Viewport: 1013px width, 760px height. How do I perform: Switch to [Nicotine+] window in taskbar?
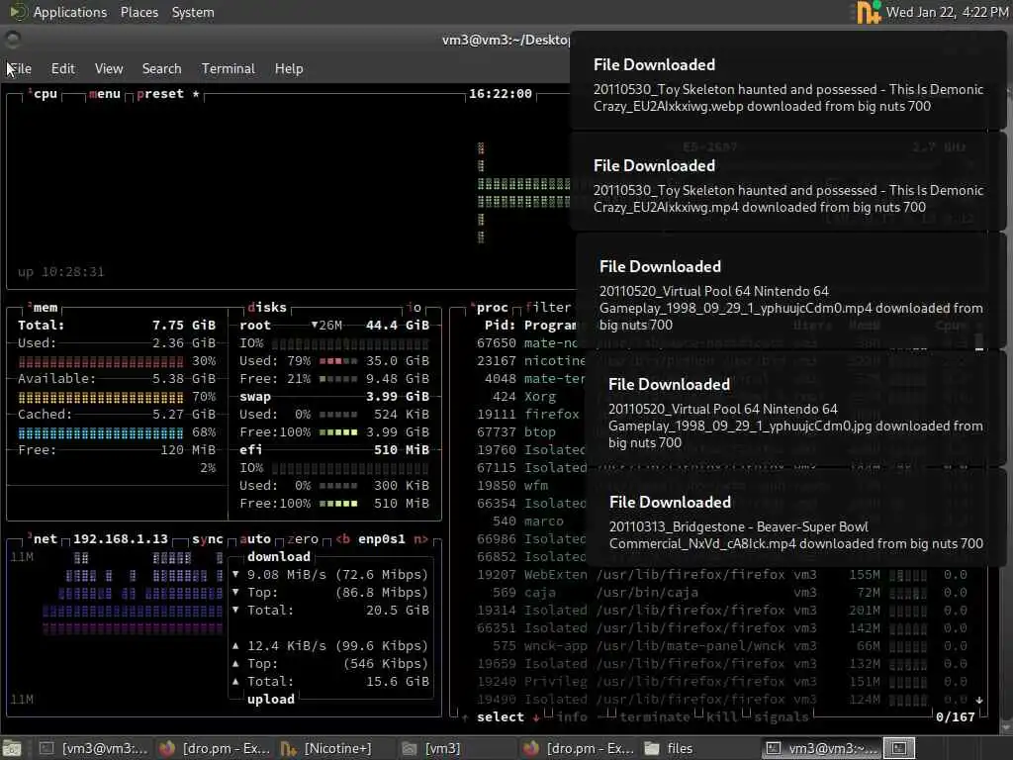(328, 748)
